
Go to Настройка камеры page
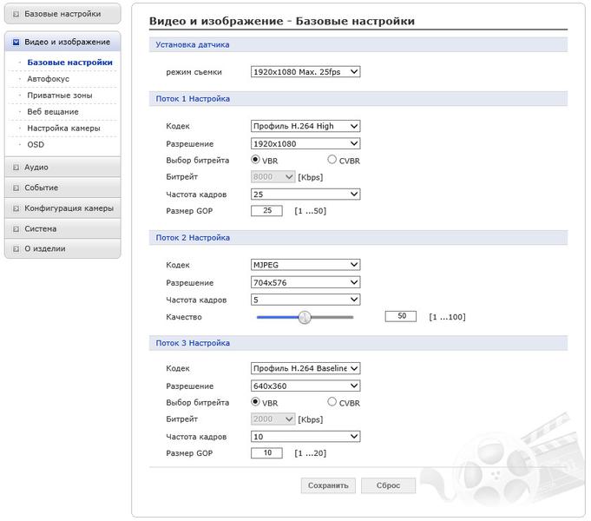coord(63,129)
